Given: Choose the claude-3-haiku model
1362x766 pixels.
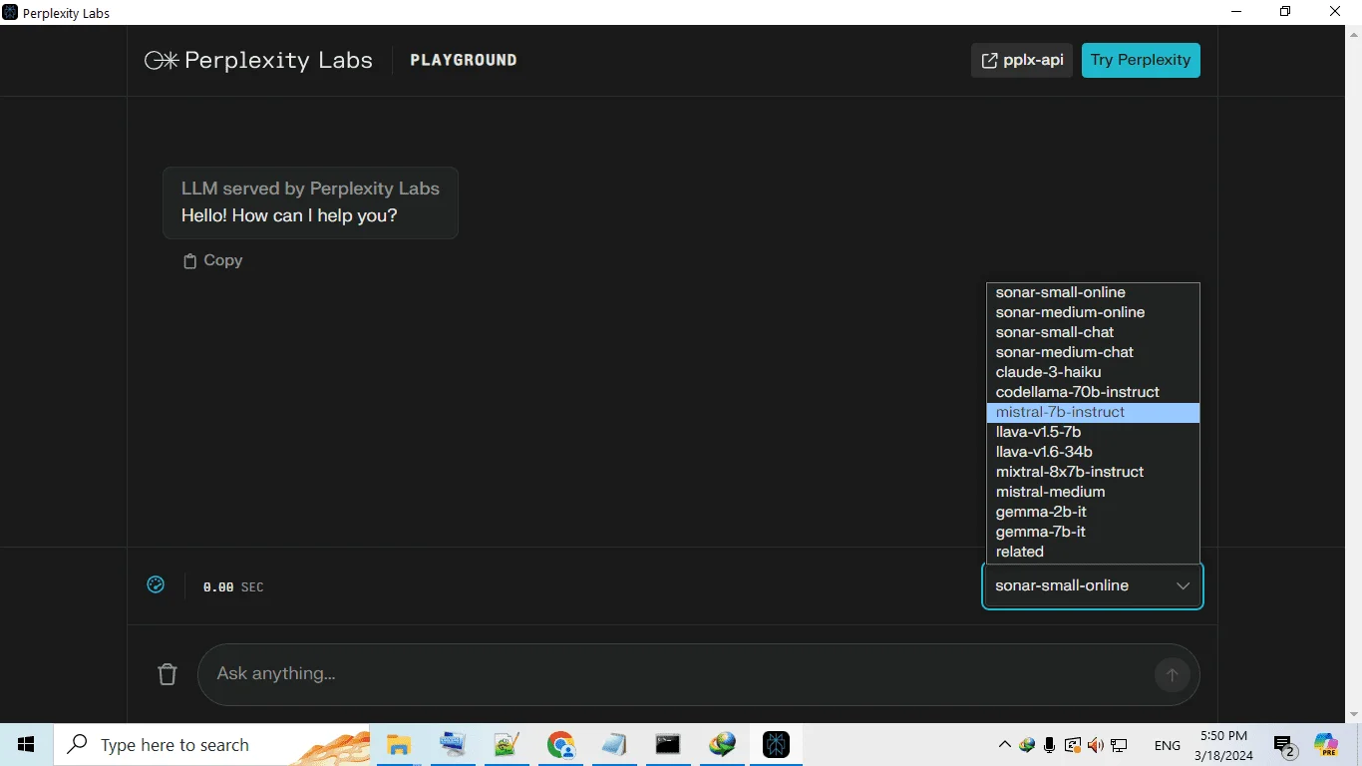Looking at the screenshot, I should click(1093, 372).
